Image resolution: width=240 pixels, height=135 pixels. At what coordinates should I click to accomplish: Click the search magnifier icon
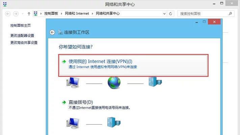click(x=230, y=13)
